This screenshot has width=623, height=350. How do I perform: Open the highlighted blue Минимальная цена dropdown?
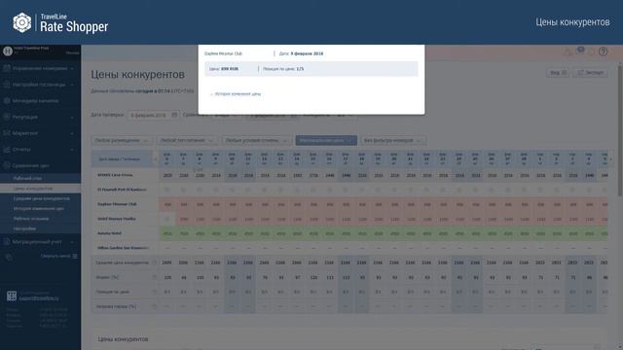[326, 140]
